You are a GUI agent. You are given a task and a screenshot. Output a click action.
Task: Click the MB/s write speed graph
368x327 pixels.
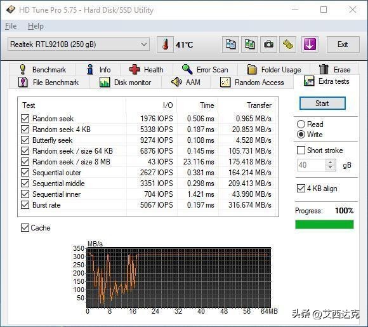click(x=178, y=277)
